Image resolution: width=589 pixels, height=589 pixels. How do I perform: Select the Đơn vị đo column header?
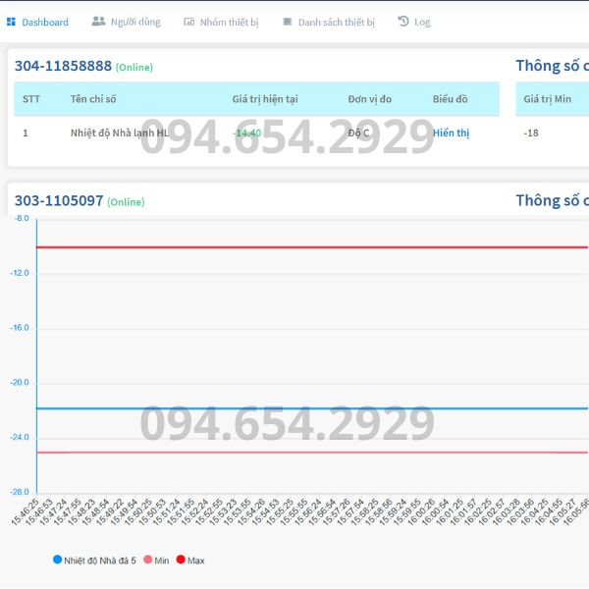[370, 99]
